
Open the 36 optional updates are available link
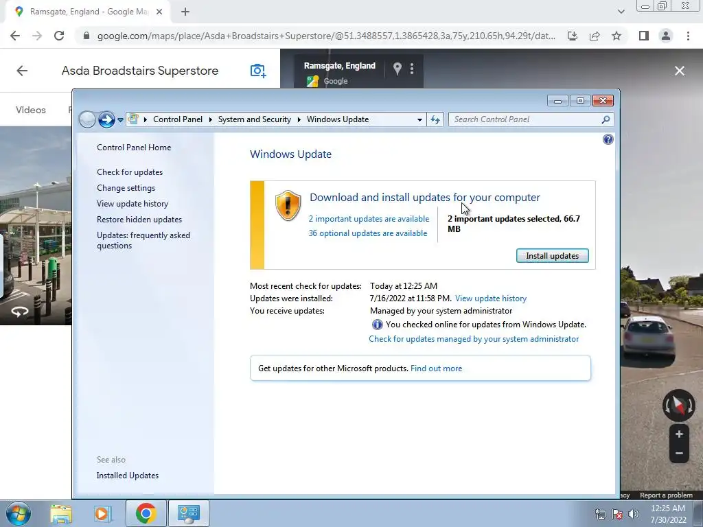[x=368, y=233]
